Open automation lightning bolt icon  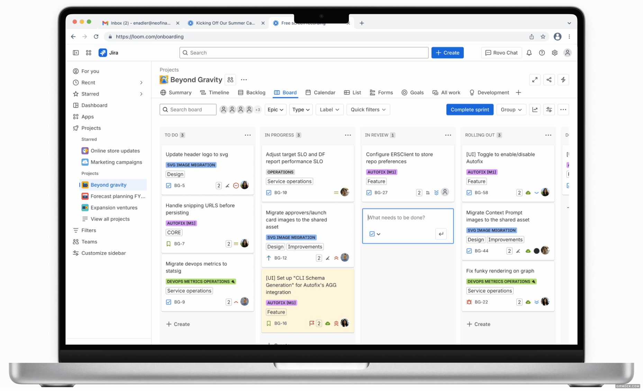click(x=563, y=80)
